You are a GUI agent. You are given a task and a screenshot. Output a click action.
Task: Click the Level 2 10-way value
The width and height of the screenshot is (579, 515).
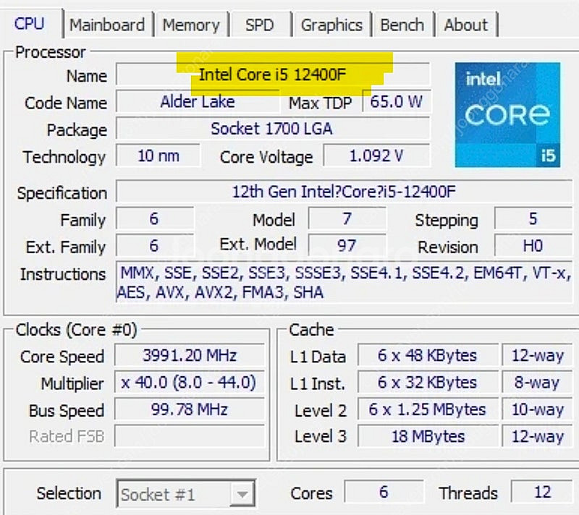coord(538,409)
